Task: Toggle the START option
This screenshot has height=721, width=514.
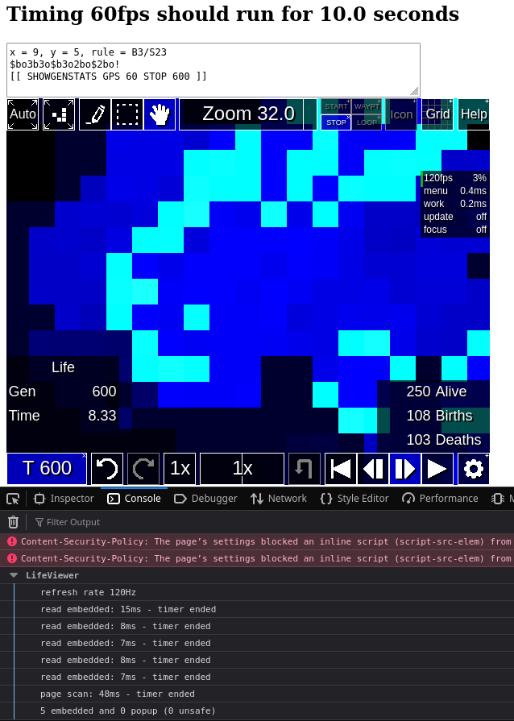Action: coord(336,106)
